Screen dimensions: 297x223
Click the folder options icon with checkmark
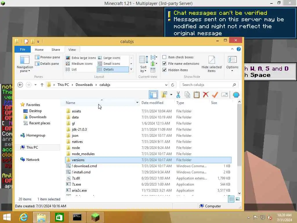coord(164,95)
